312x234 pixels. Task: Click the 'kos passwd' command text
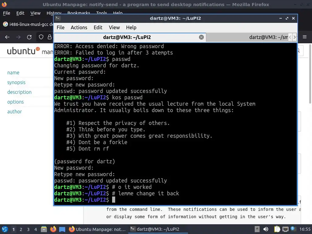(127, 97)
